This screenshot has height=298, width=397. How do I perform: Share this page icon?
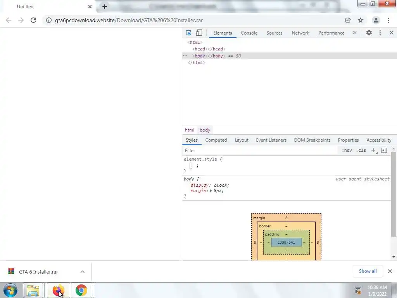pos(348,20)
